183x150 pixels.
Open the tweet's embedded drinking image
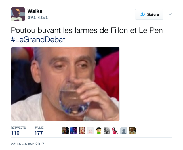click(65, 84)
